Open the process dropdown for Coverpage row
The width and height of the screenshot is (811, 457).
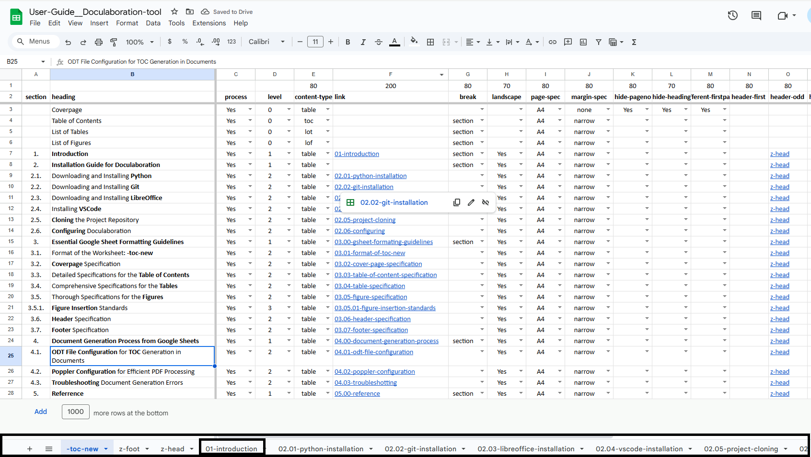tap(250, 110)
